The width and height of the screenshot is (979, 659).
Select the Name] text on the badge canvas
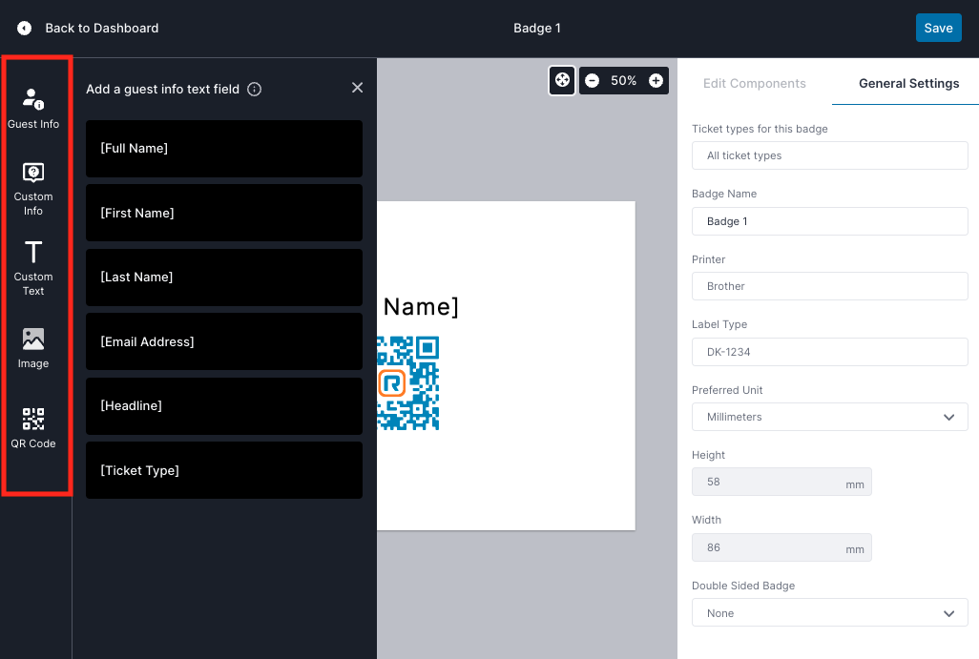421,307
